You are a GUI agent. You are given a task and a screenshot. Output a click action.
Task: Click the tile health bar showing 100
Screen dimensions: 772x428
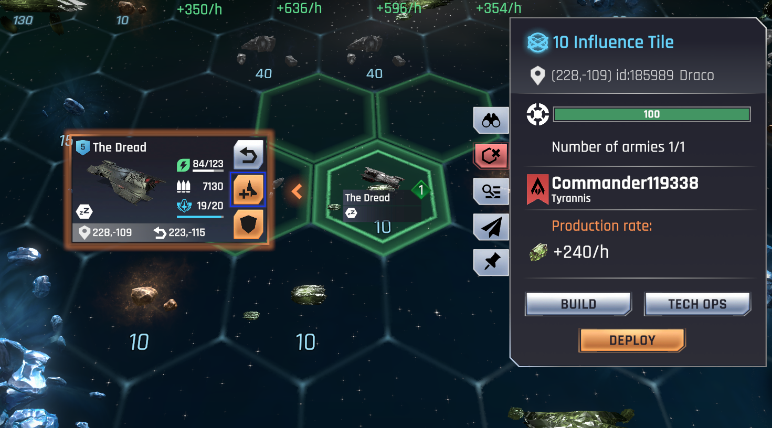click(652, 114)
